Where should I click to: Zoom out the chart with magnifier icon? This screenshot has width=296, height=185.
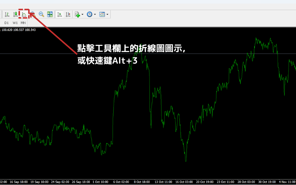click(41, 14)
